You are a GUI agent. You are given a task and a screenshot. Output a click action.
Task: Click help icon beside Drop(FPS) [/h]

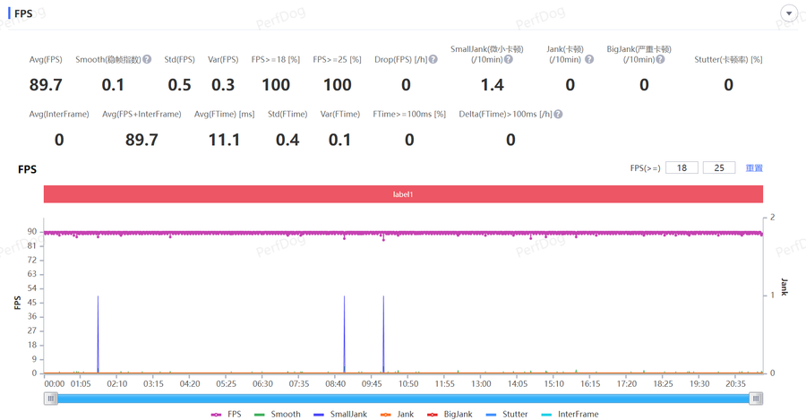tap(433, 60)
